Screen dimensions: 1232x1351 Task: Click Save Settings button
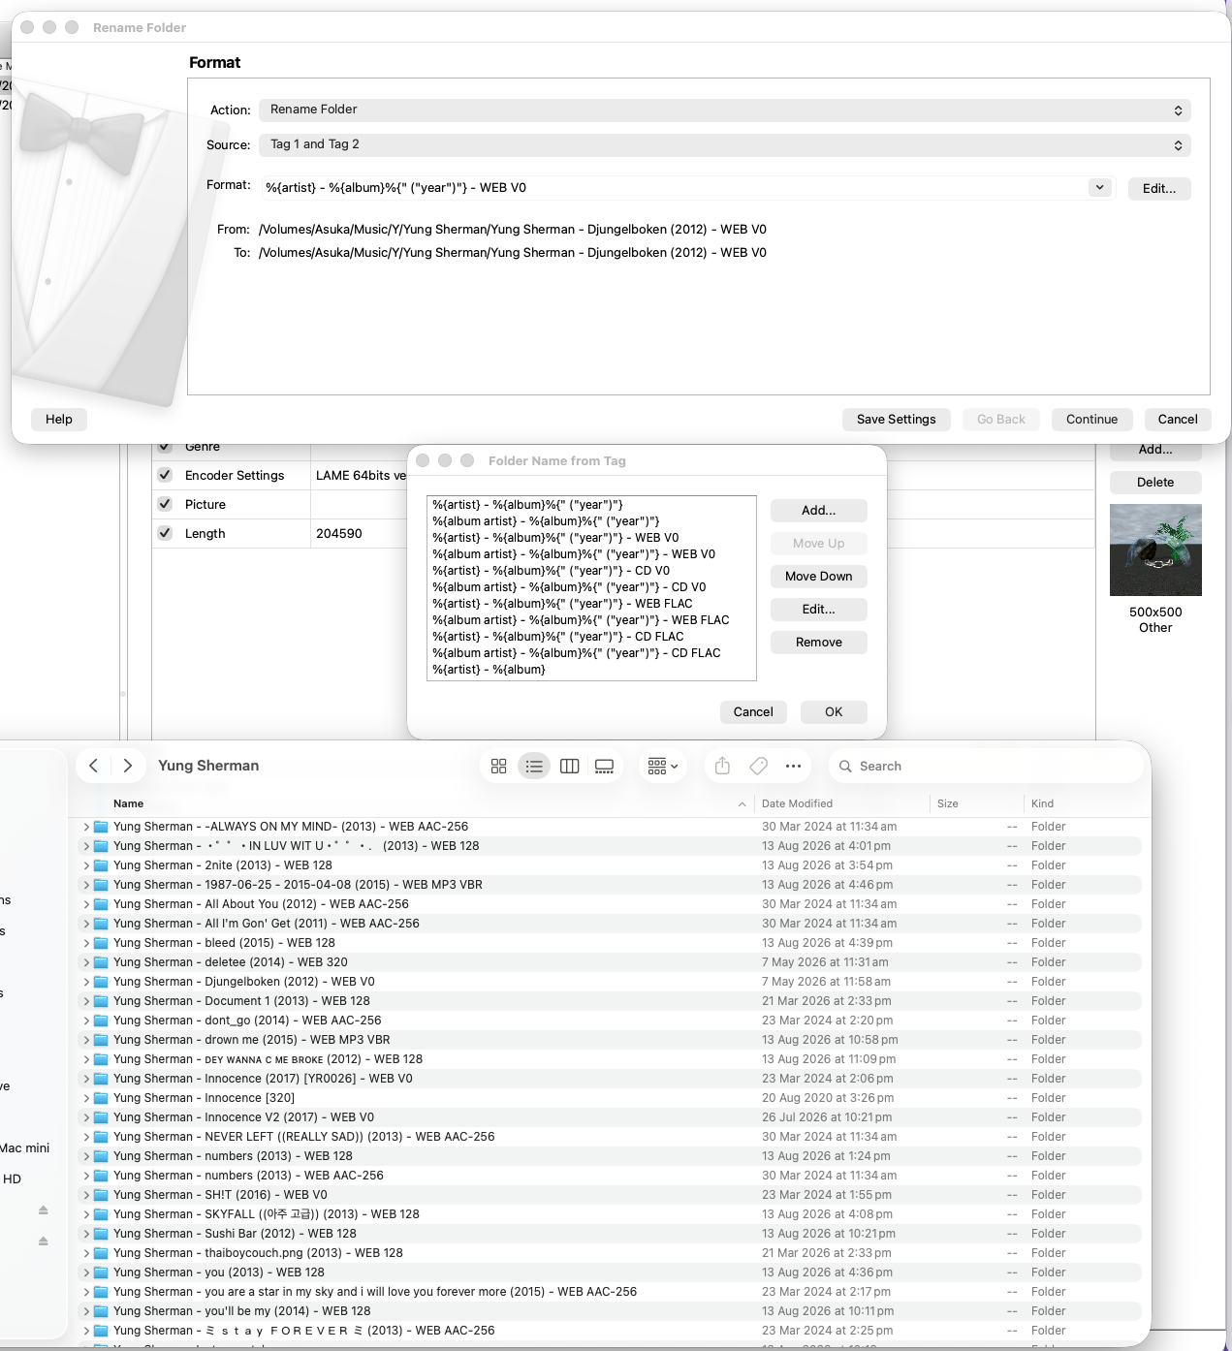click(897, 420)
